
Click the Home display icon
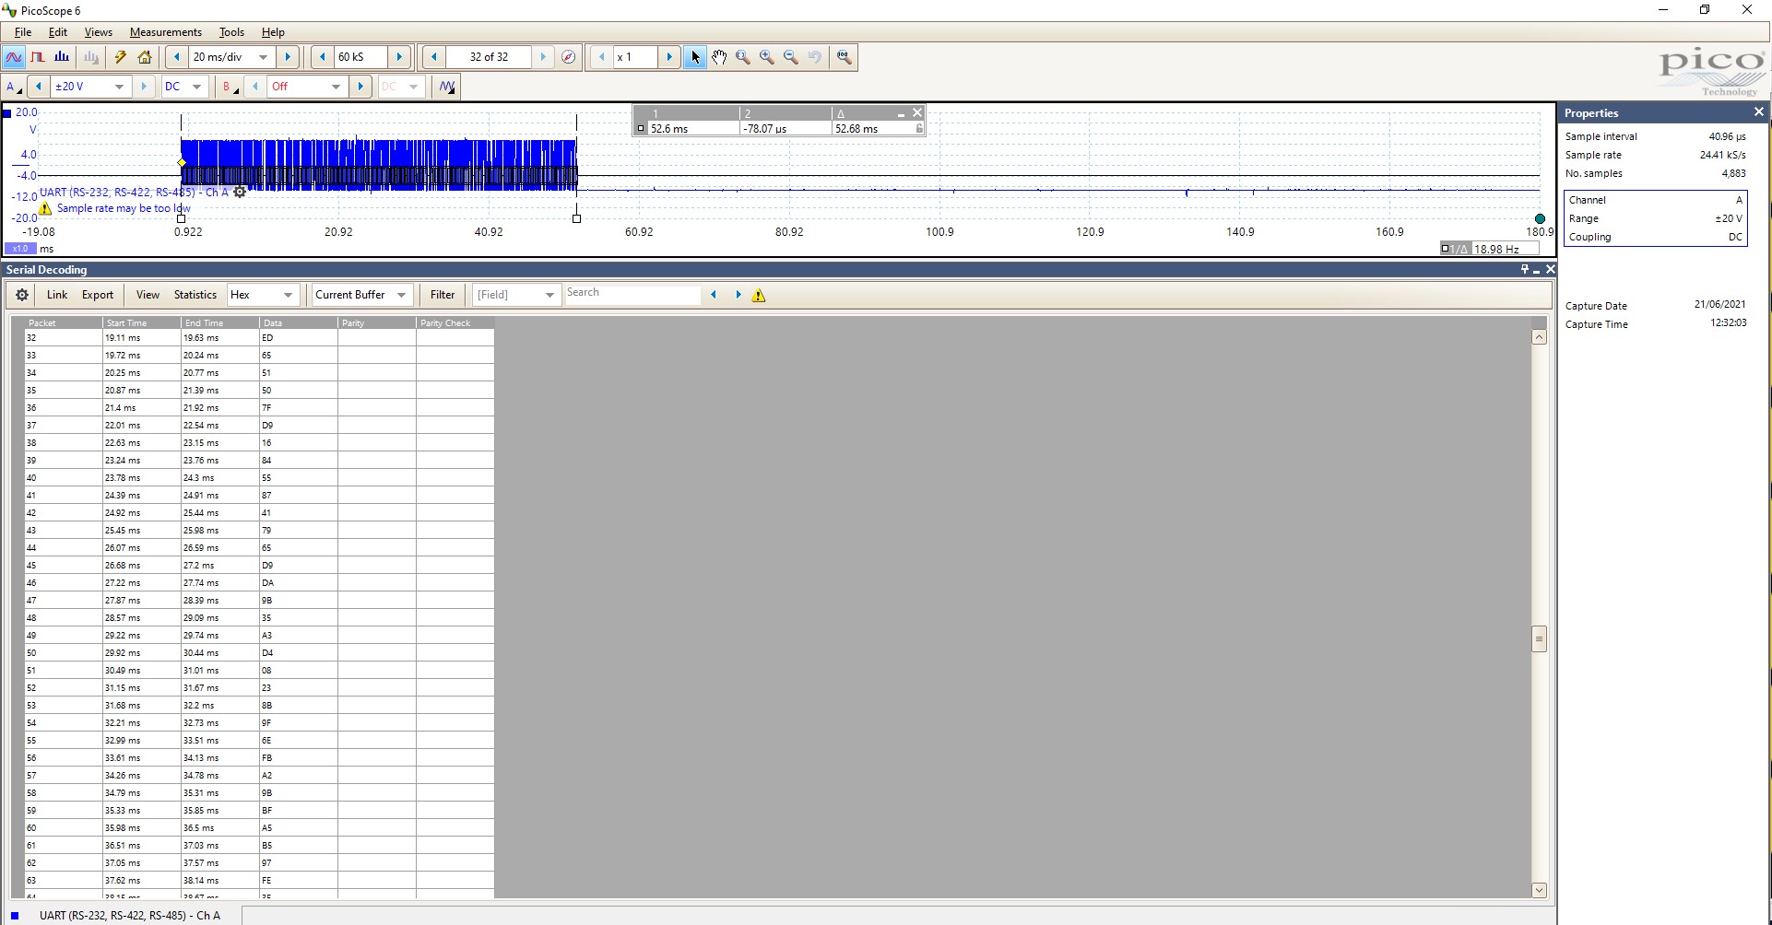tap(145, 57)
